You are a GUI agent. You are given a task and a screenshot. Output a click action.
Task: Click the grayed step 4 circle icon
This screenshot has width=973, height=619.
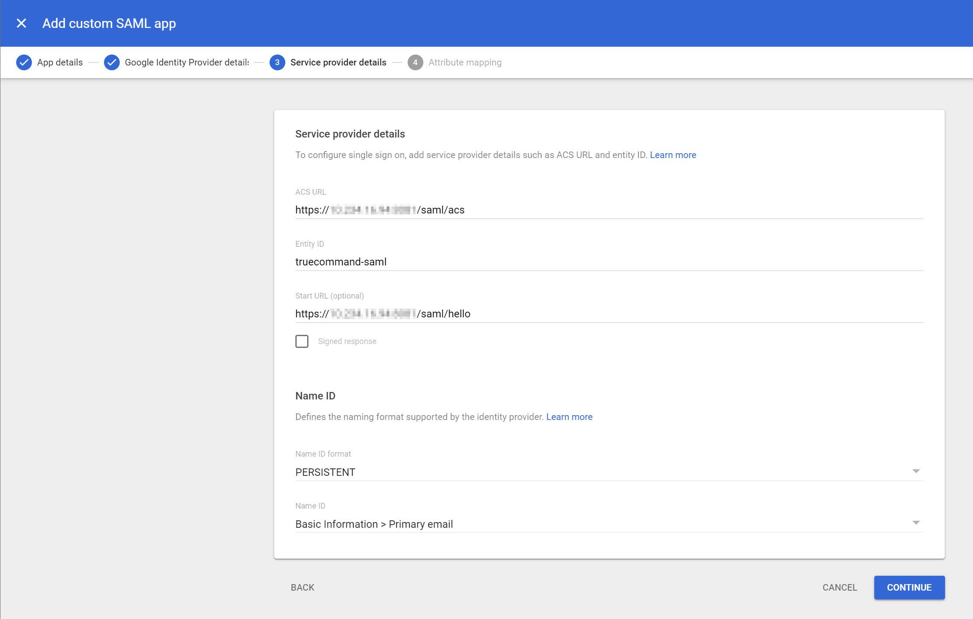tap(415, 62)
